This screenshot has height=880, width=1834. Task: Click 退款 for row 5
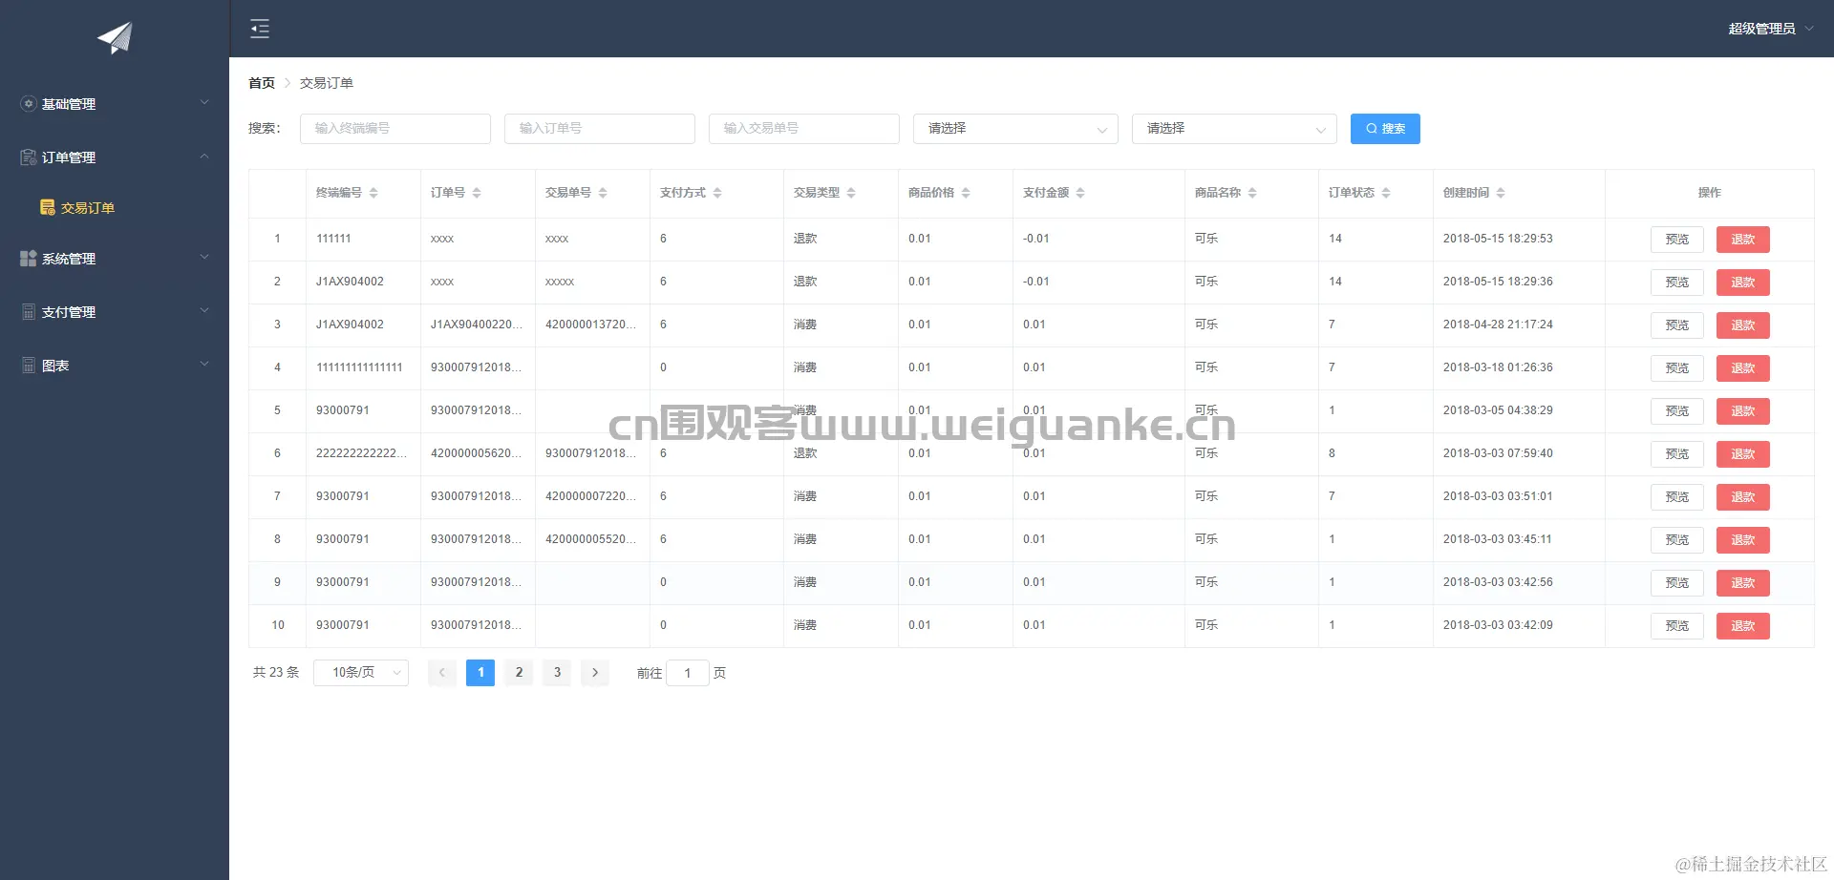tap(1743, 411)
